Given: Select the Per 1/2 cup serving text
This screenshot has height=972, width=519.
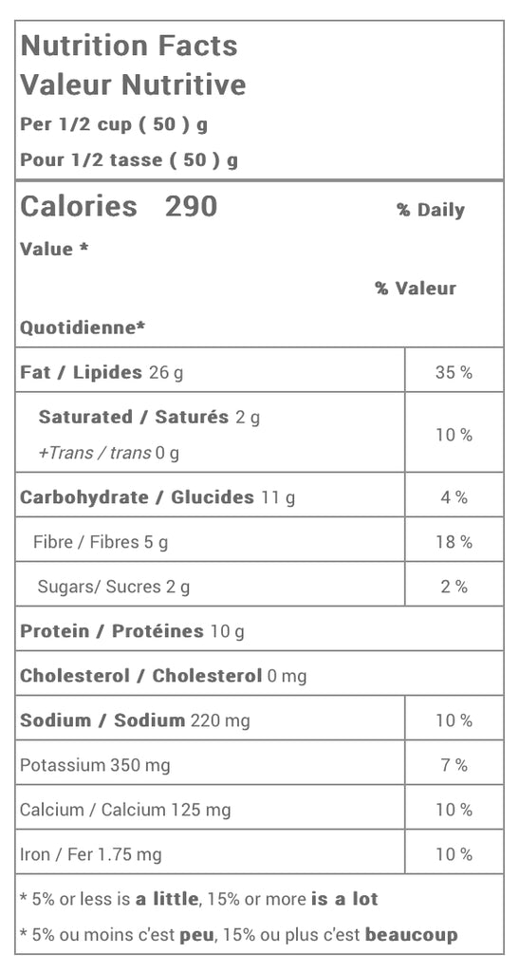Looking at the screenshot, I should (114, 124).
